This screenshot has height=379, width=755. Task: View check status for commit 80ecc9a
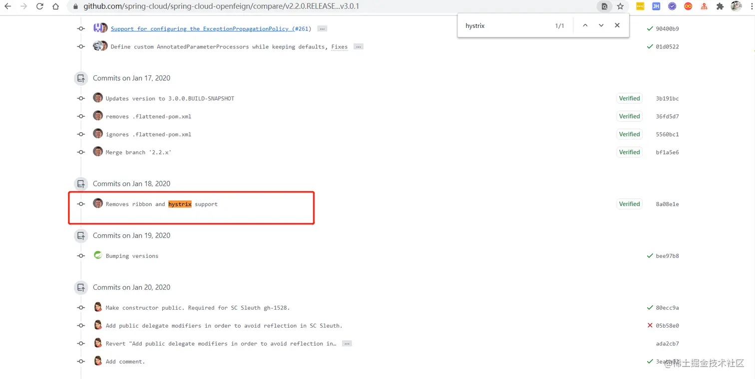point(650,308)
